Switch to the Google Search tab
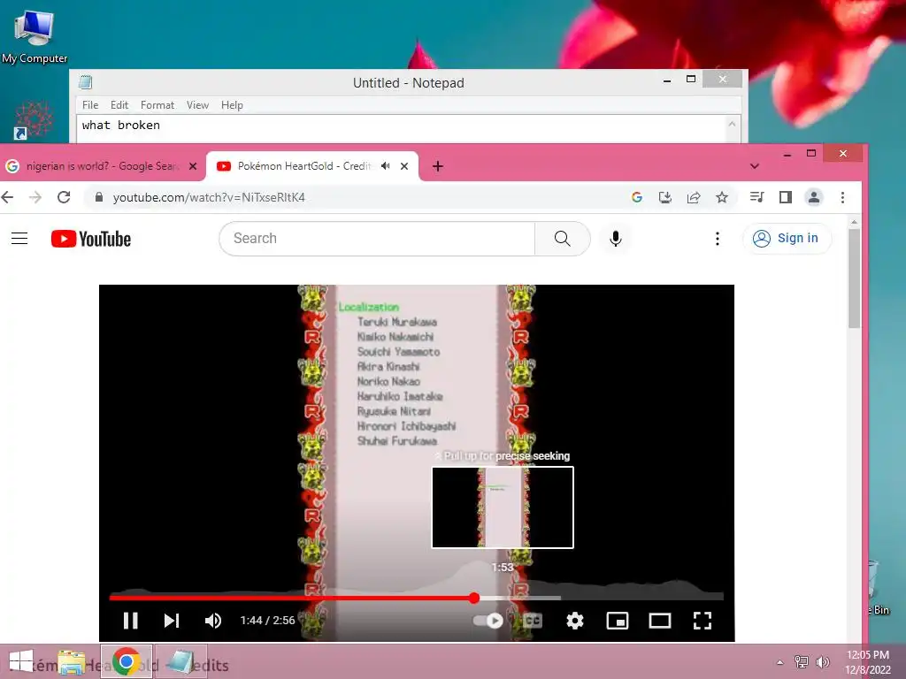The height and width of the screenshot is (679, 906). click(x=103, y=166)
